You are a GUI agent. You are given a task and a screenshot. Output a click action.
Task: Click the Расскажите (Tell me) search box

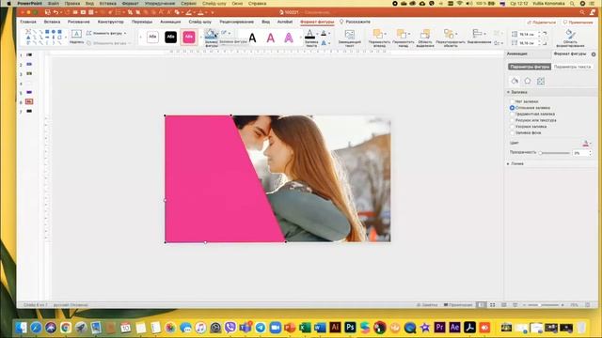(356, 22)
